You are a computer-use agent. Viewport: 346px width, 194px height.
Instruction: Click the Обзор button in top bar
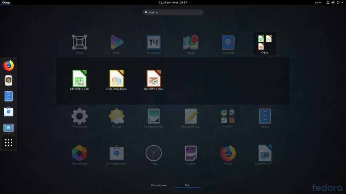[6, 3]
